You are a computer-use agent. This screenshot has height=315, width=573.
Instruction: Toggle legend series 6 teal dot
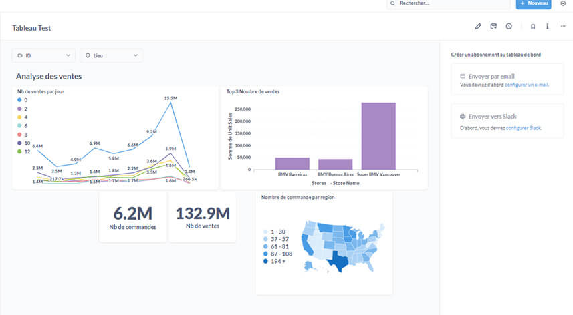[19, 125]
